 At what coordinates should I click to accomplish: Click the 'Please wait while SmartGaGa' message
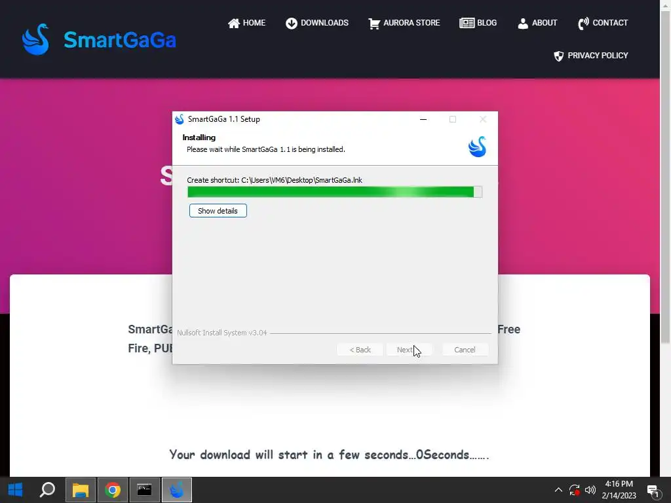click(266, 149)
